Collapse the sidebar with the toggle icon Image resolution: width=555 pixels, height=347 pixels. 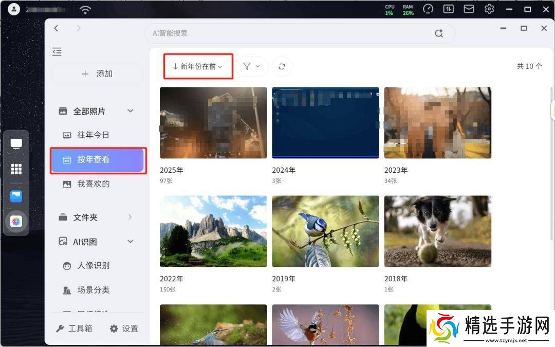click(57, 51)
